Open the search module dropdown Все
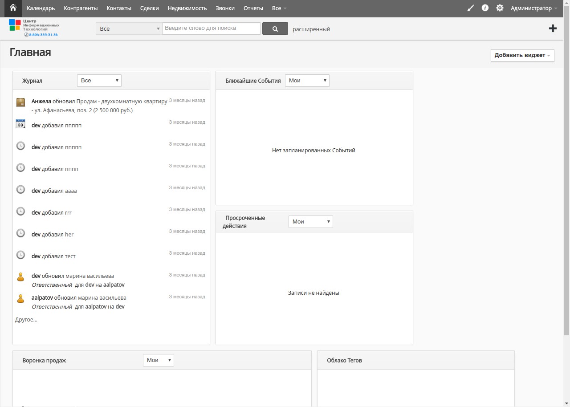This screenshot has height=407, width=570. (129, 28)
